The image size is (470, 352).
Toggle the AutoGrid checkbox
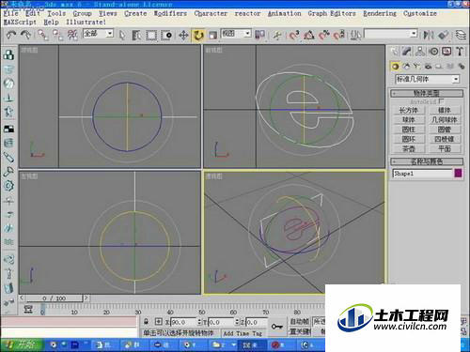(441, 101)
